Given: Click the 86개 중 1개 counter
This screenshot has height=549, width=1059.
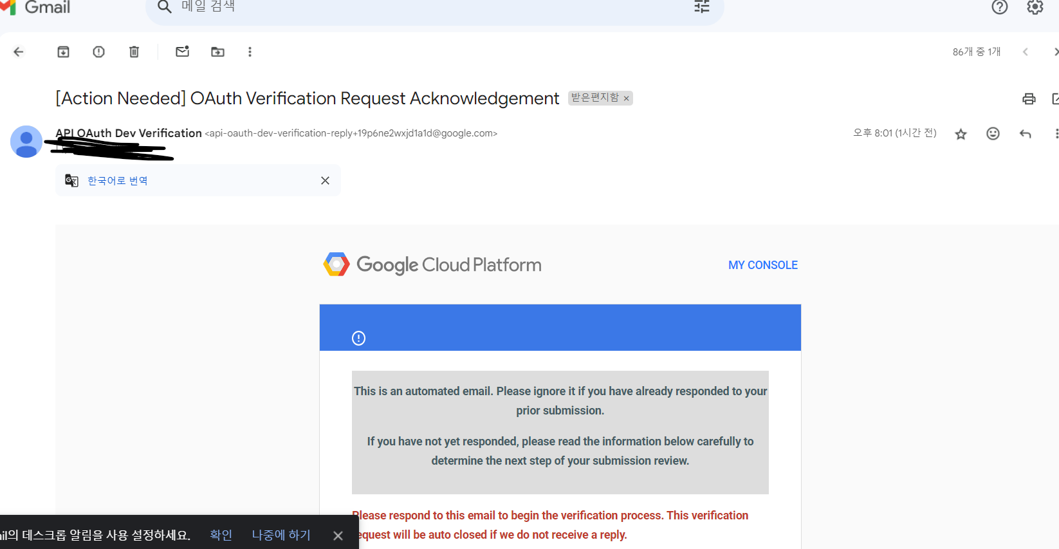Looking at the screenshot, I should 977,52.
